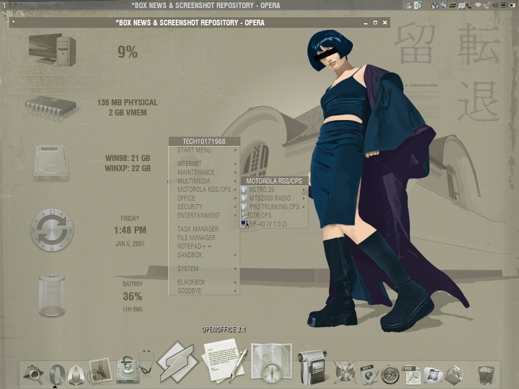The image size is (519, 389).
Task: Open the ASTRO 25 folder entry
Action: (x=274, y=189)
